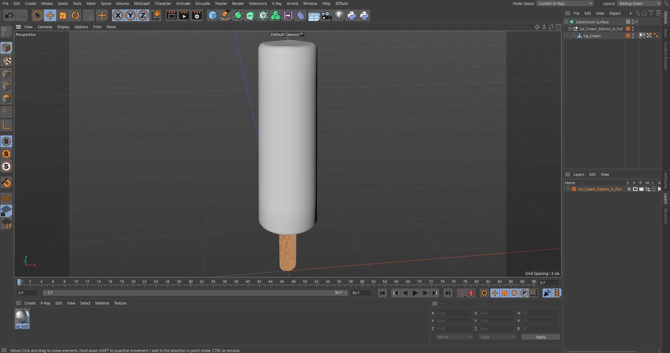Go to the start of animation

click(382, 293)
